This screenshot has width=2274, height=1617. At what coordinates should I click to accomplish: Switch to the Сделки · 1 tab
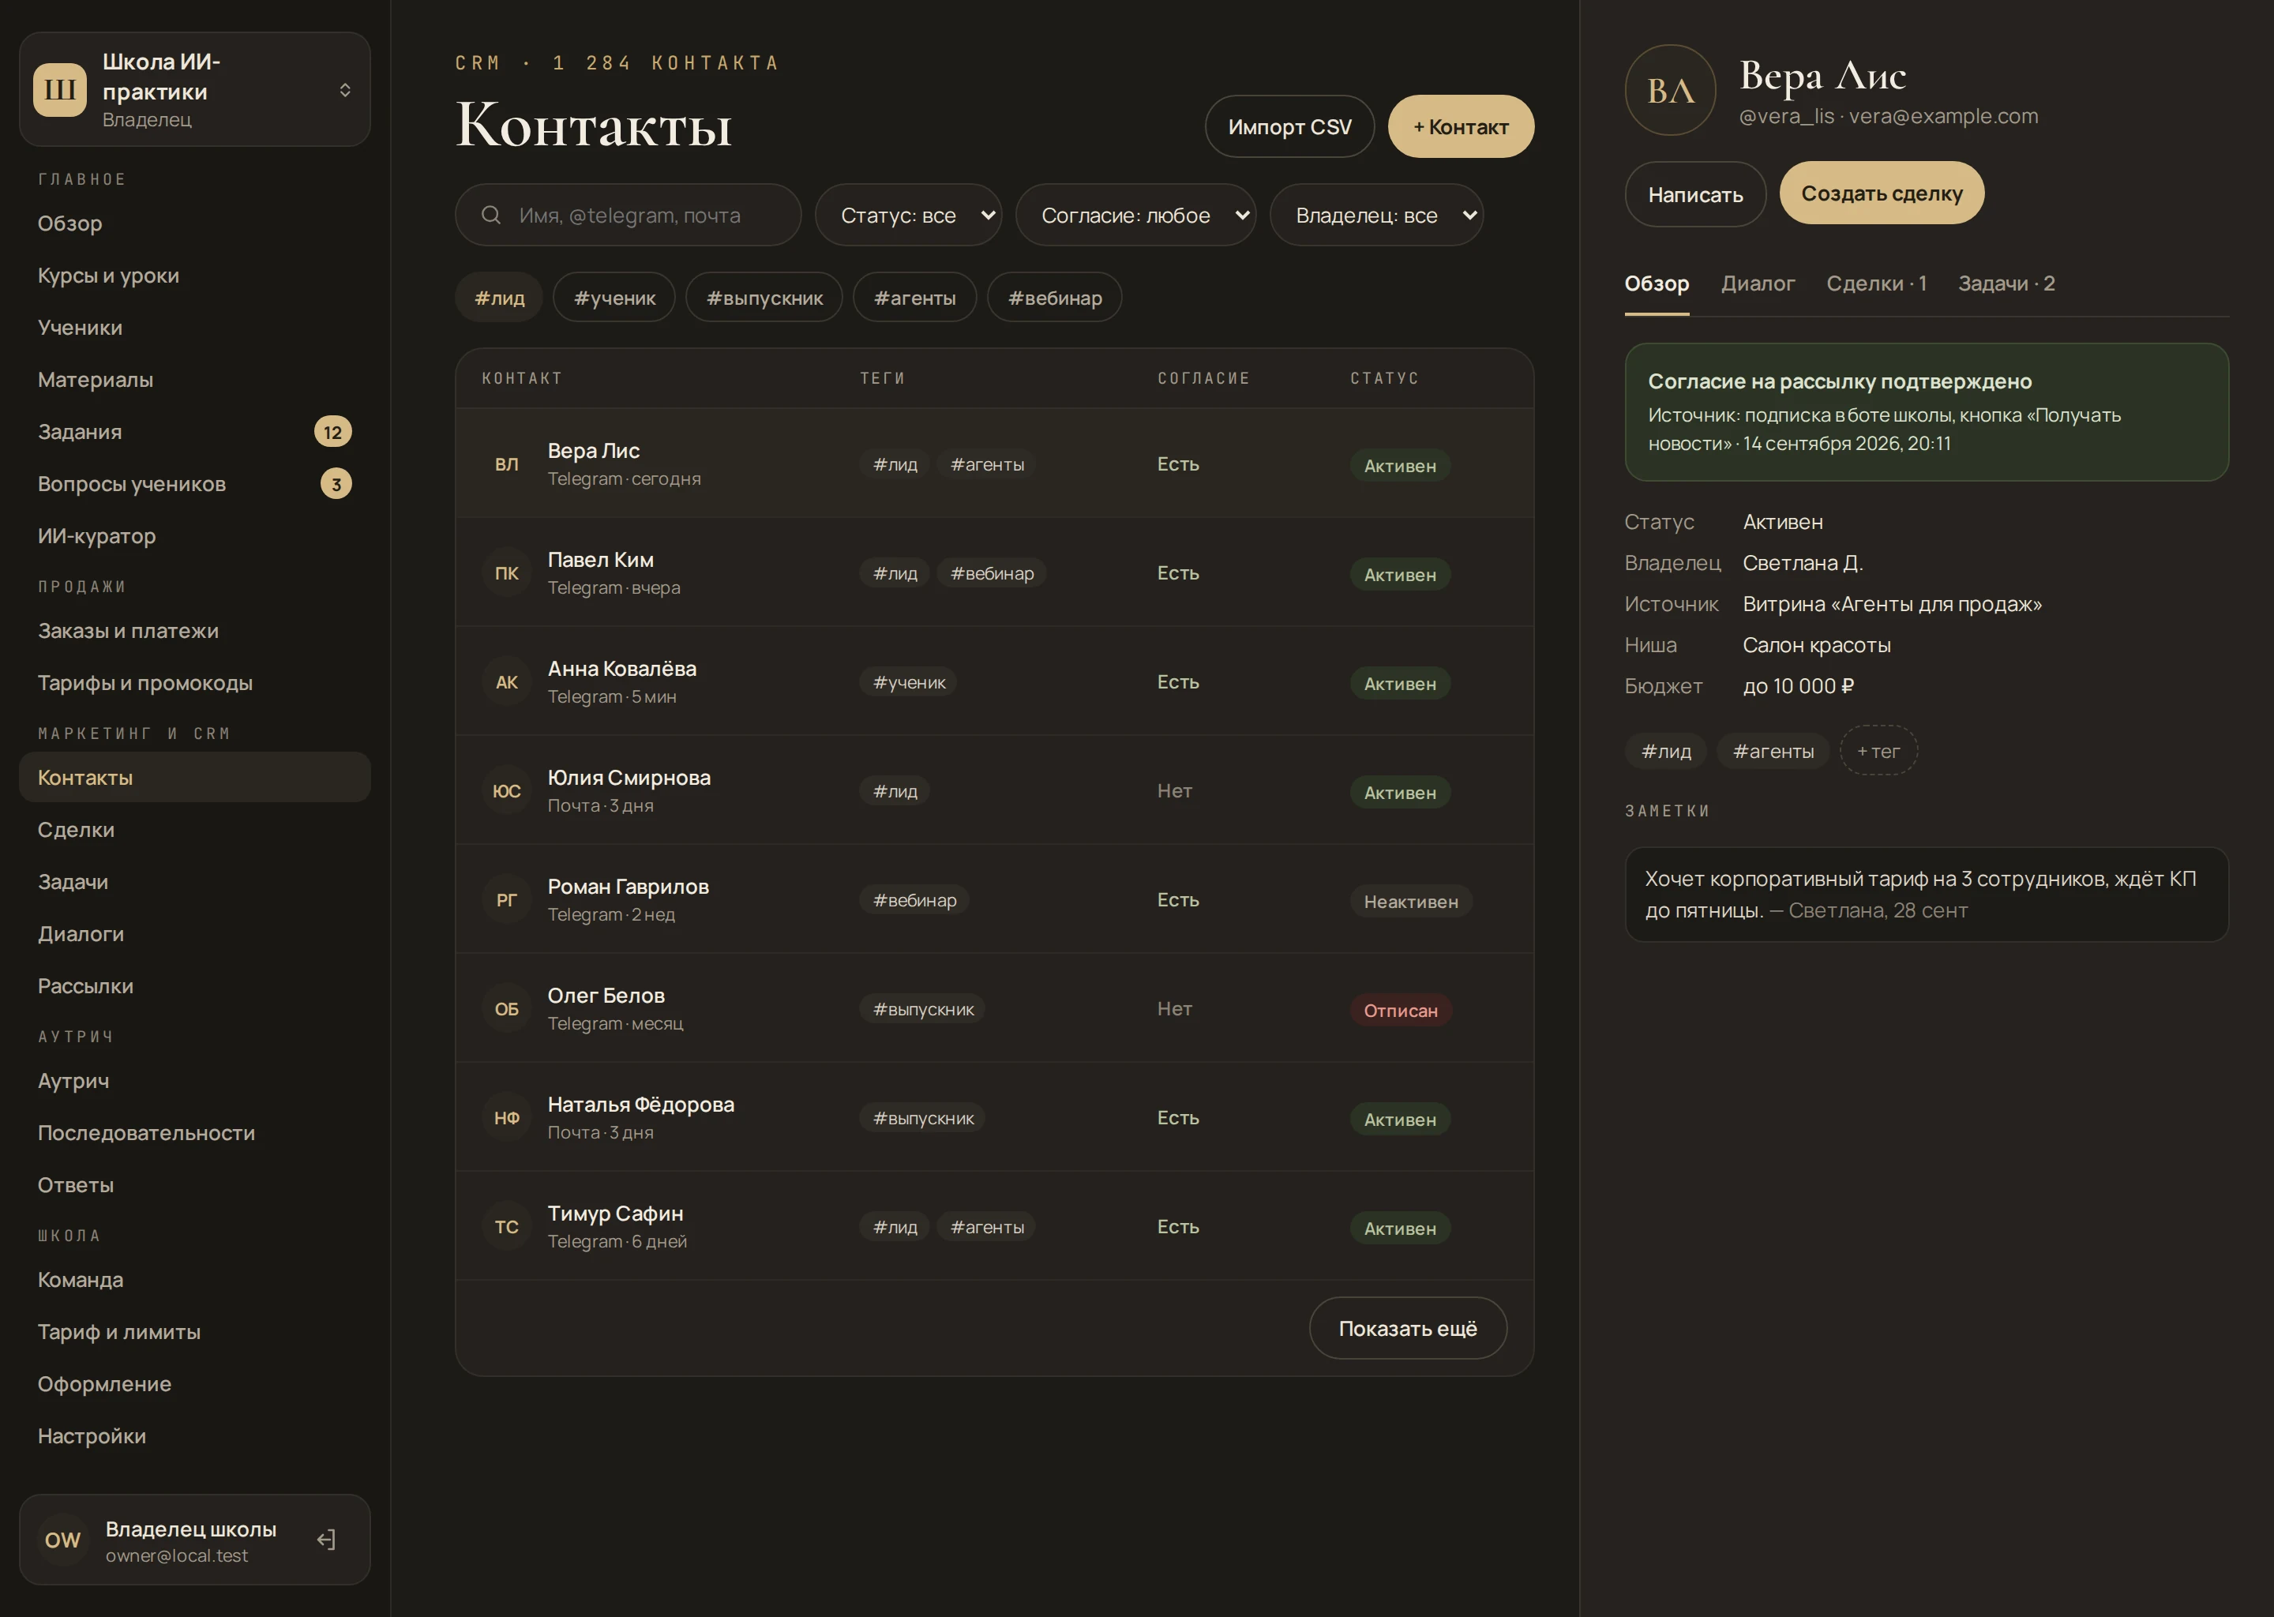point(1877,283)
